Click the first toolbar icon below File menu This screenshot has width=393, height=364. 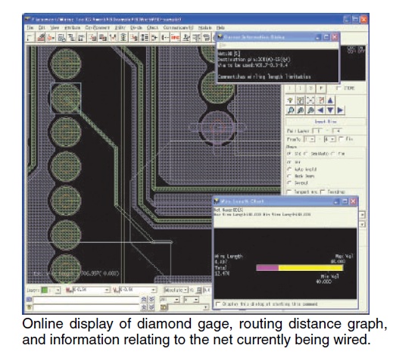click(30, 38)
